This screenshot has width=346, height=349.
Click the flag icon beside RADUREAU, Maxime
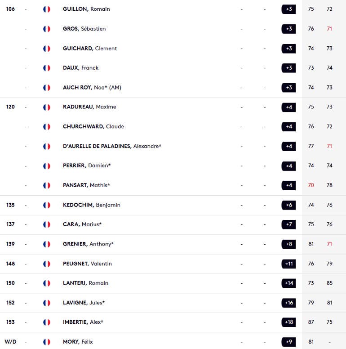point(47,107)
